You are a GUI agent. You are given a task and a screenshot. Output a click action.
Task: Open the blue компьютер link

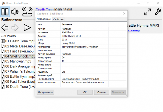point(133,30)
